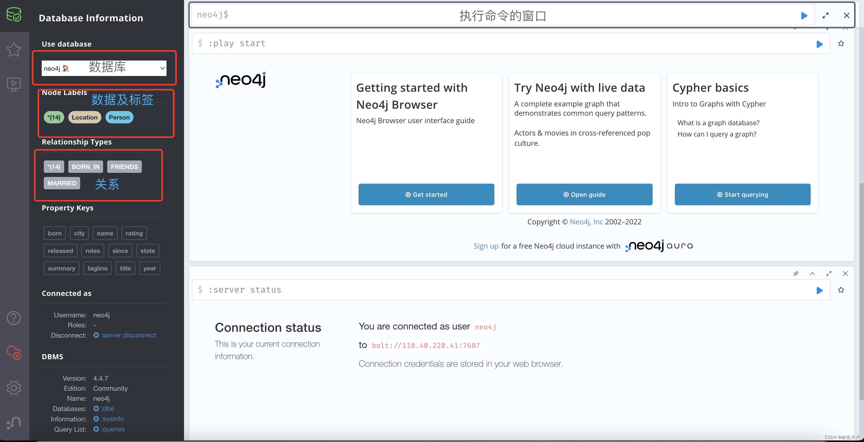This screenshot has width=864, height=442.
Task: Click the roles property key
Action: (93, 251)
